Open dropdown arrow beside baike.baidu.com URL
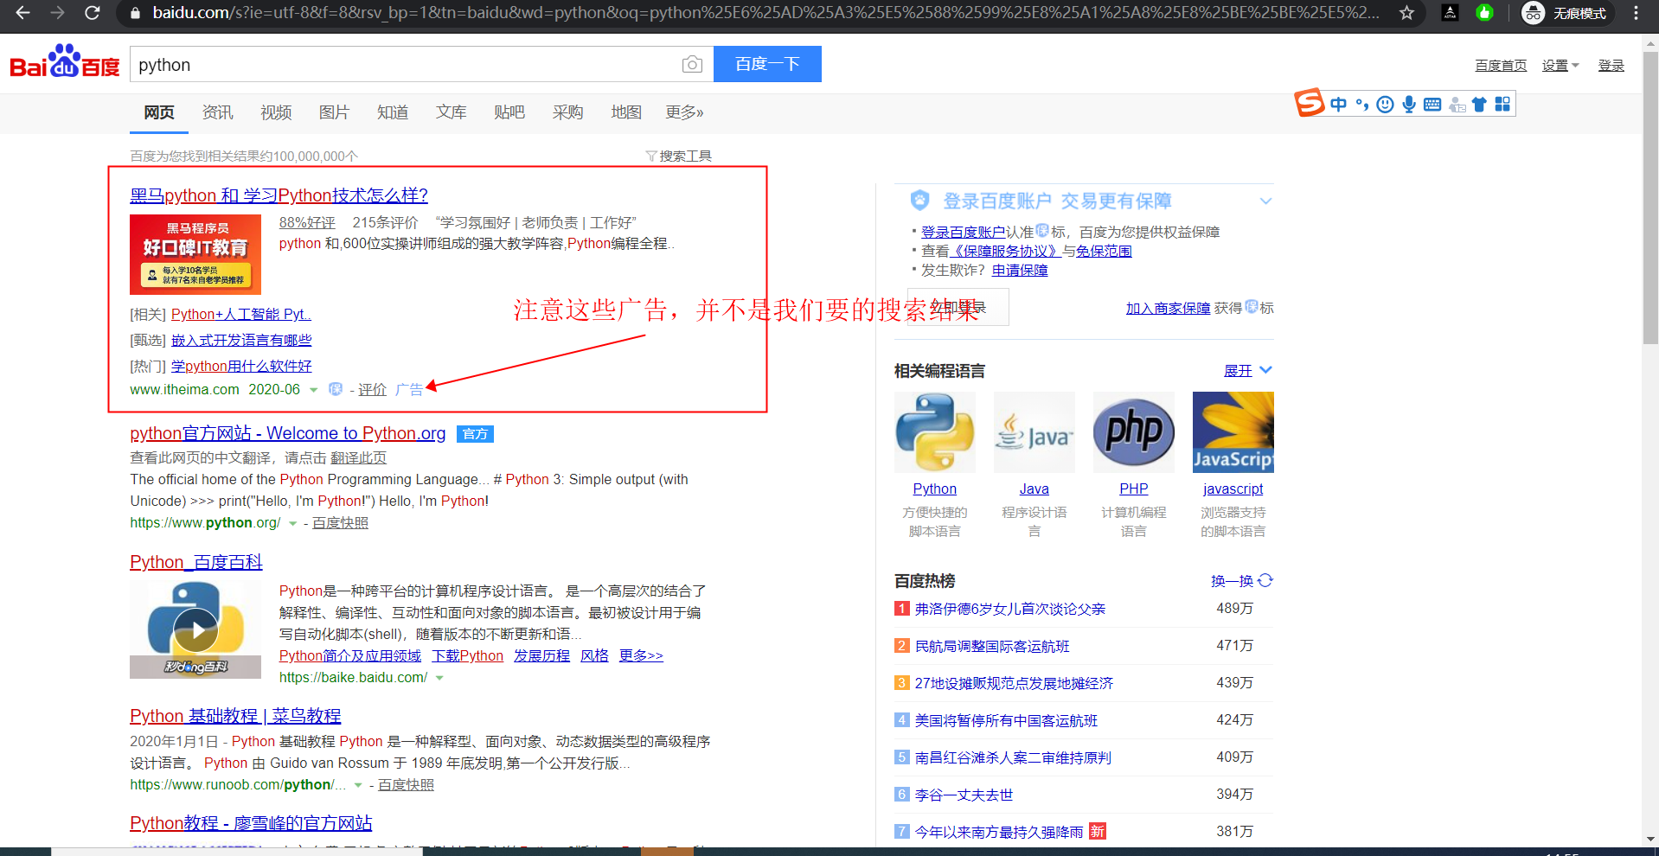Image resolution: width=1659 pixels, height=856 pixels. (x=439, y=678)
